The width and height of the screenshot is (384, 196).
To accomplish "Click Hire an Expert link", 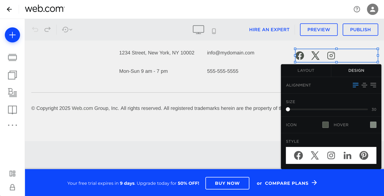I will pyautogui.click(x=269, y=30).
